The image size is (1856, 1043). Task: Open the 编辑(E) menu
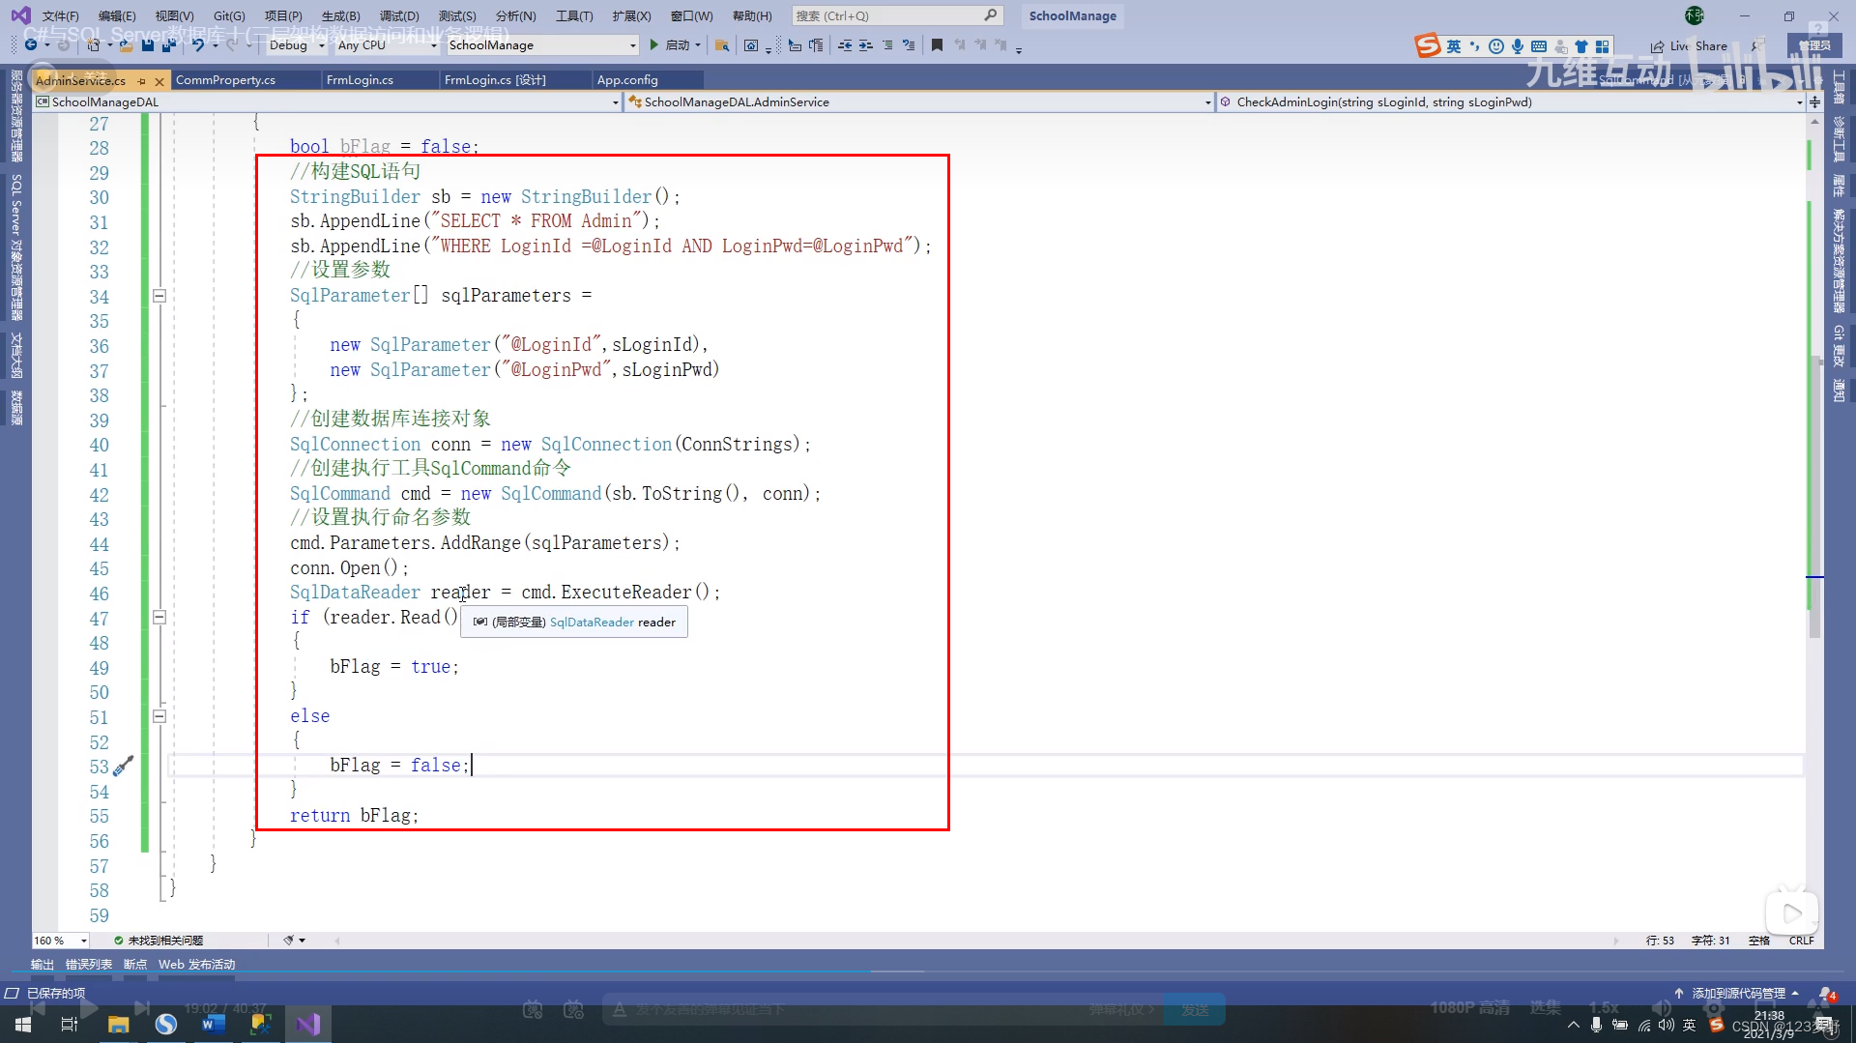pos(117,15)
